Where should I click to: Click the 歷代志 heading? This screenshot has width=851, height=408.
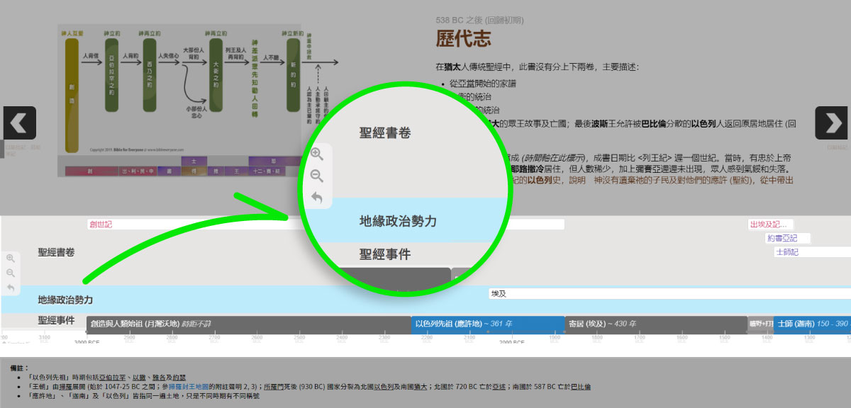point(463,39)
